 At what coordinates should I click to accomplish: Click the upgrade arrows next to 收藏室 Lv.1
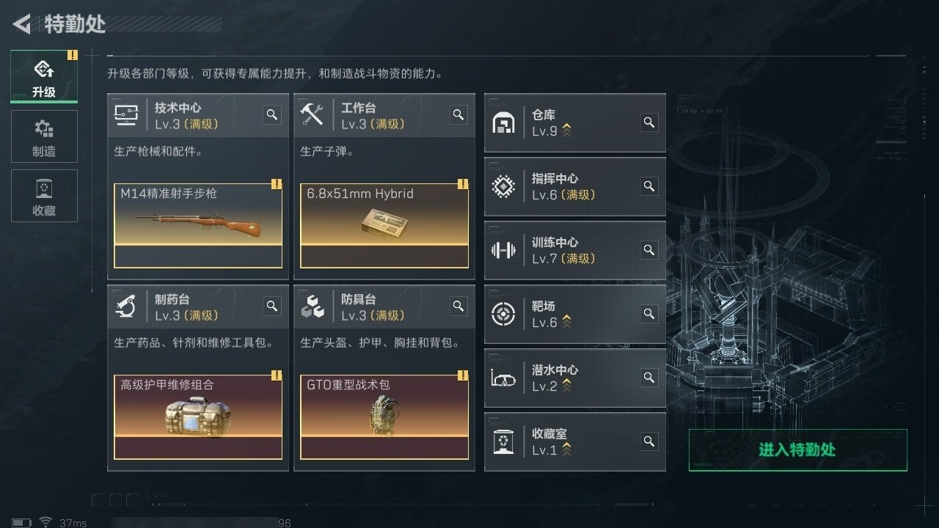[566, 450]
